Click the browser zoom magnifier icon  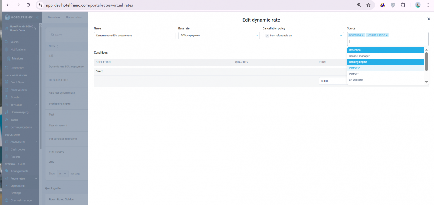(359, 5)
